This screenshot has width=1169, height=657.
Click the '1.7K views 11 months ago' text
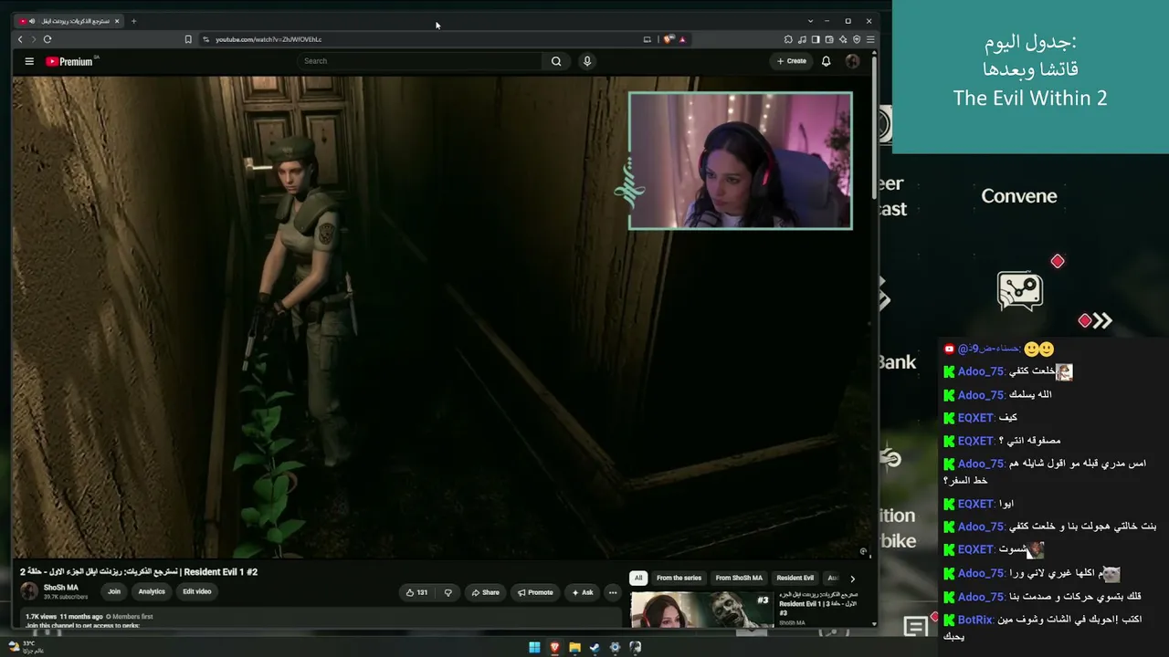(x=64, y=617)
